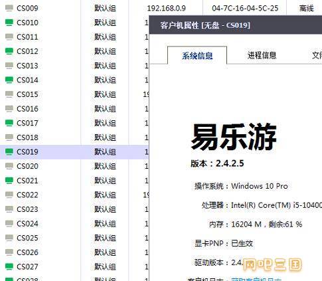Click 默认组 cell in CS009 row
This screenshot has height=281, width=322.
point(105,9)
